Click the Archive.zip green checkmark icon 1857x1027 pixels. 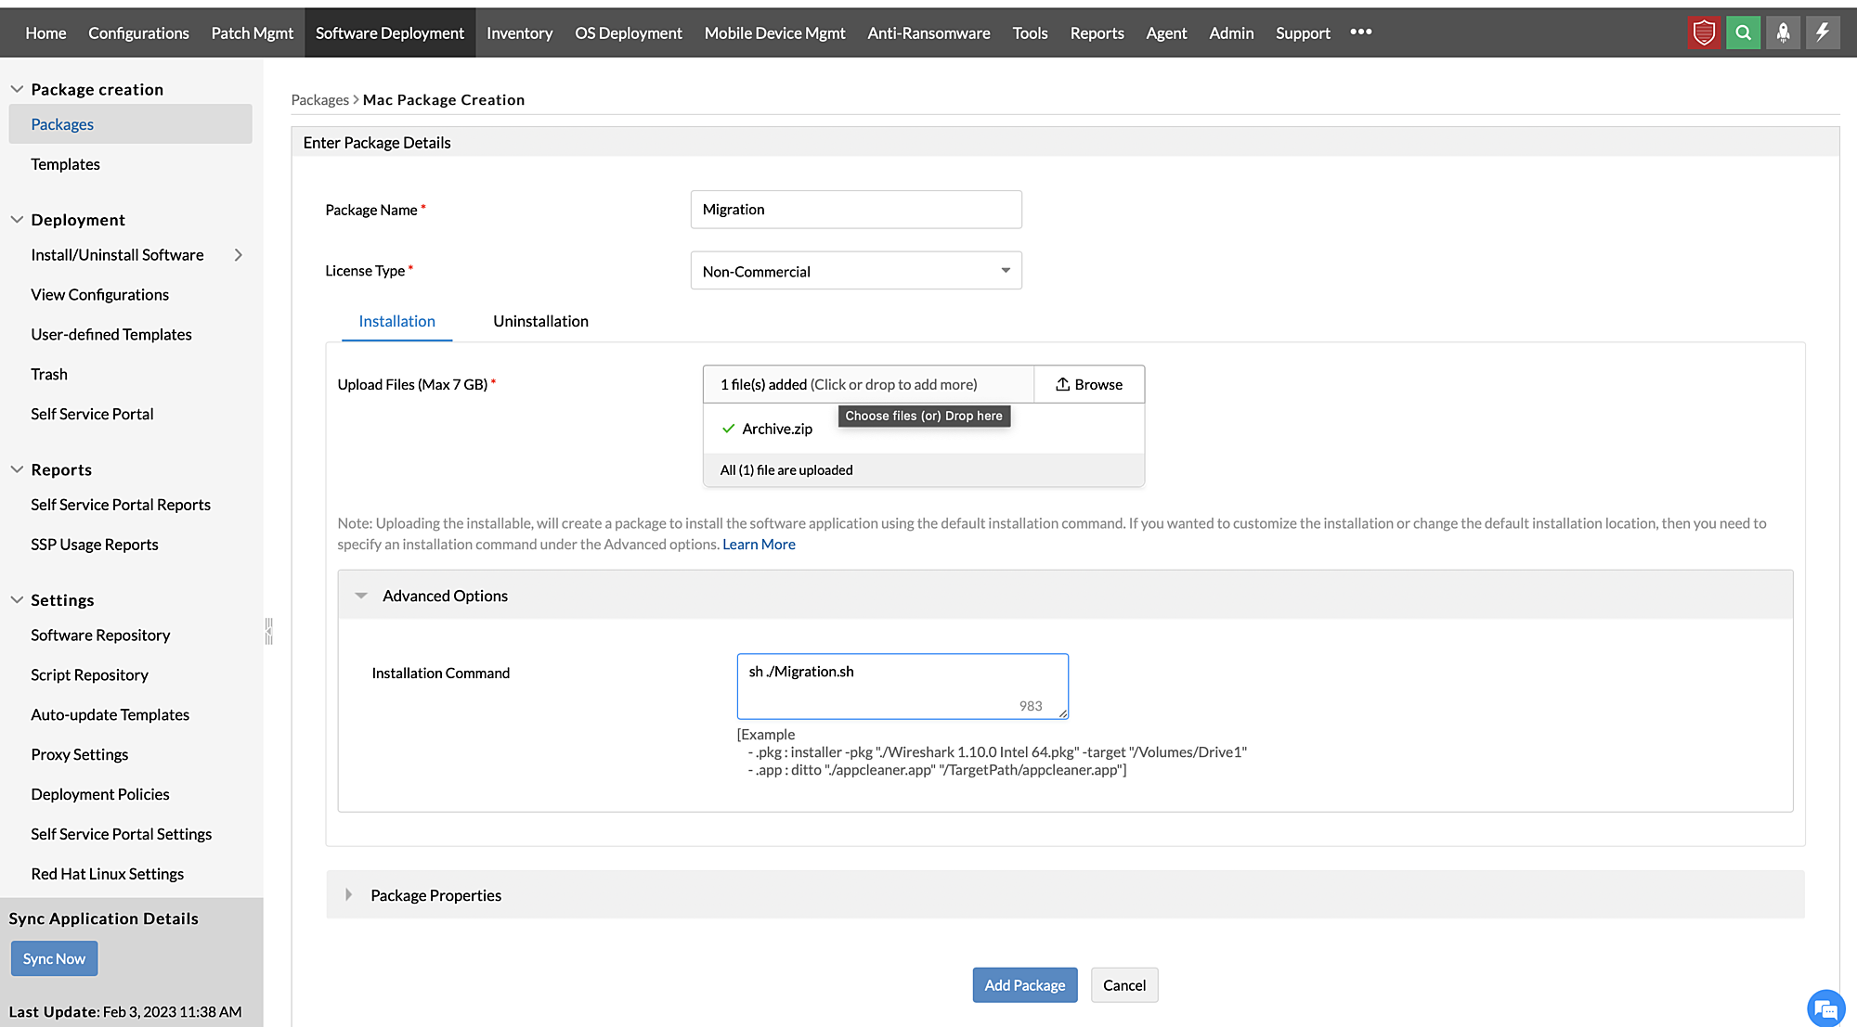727,429
